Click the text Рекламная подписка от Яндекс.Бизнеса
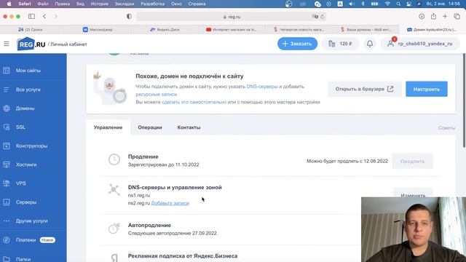The width and height of the screenshot is (466, 262). pos(183,256)
